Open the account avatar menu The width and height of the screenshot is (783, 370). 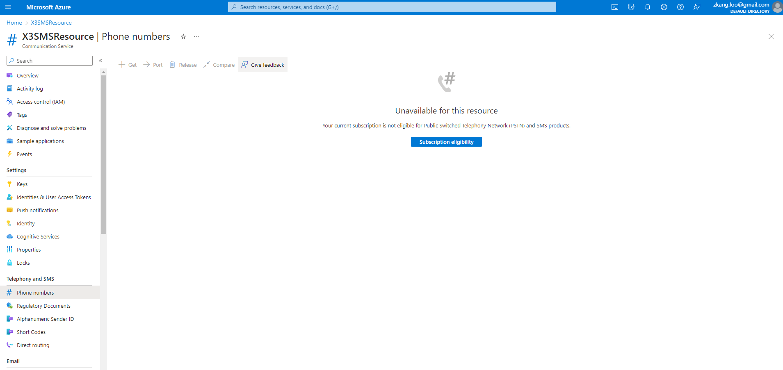(777, 7)
